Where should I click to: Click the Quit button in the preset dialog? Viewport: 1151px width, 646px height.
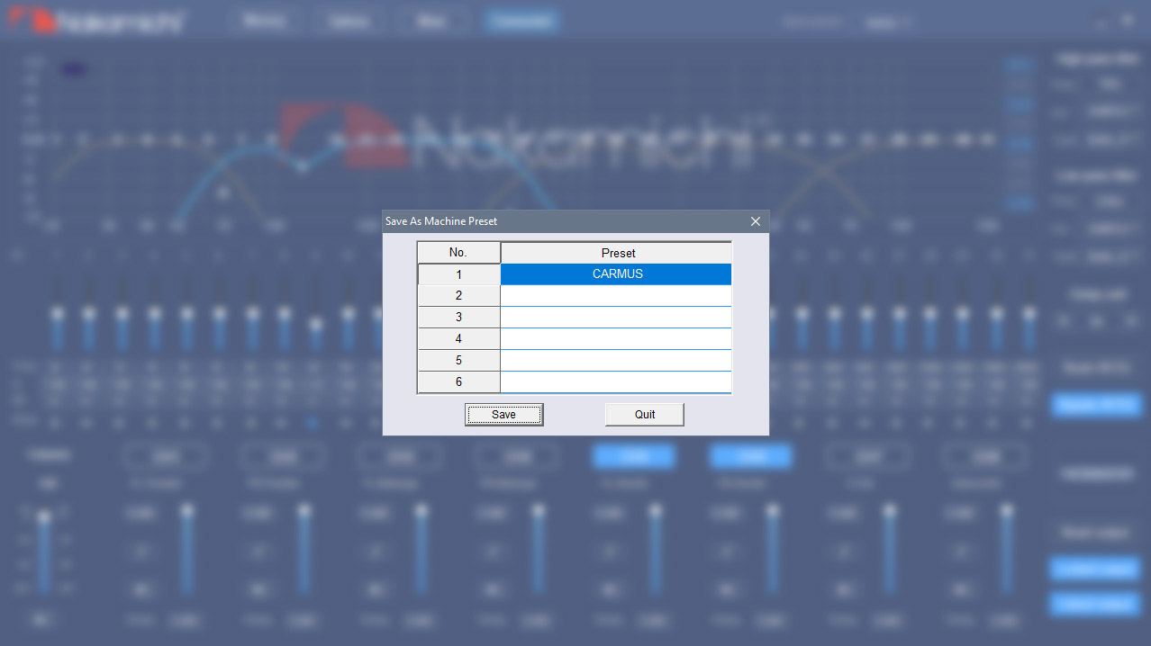click(x=645, y=415)
